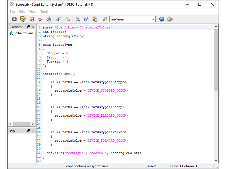This screenshot has height=169, width=226.
Task: Click the Script Editor title bar icon
Action: click(12, 4)
